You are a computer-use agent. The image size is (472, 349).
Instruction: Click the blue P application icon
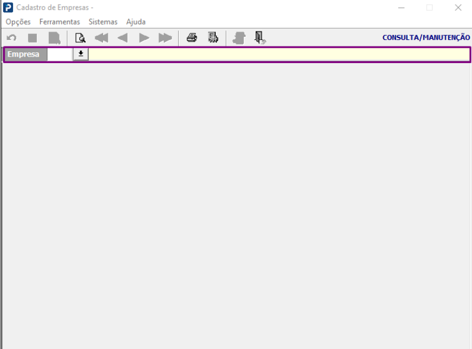[x=8, y=8]
